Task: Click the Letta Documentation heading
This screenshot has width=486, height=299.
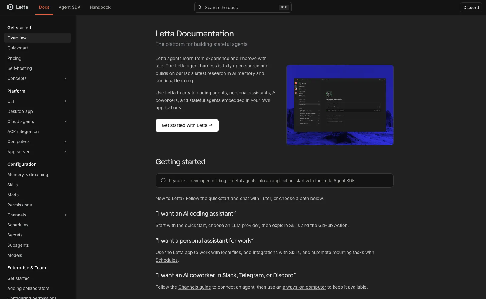Action: (195, 34)
